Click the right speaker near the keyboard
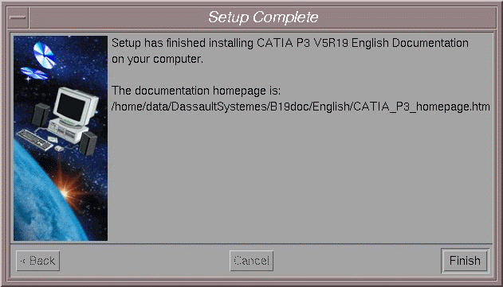The height and width of the screenshot is (287, 503). 87,143
